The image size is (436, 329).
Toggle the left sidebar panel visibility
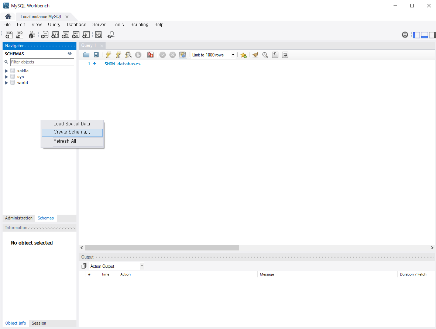pyautogui.click(x=416, y=35)
